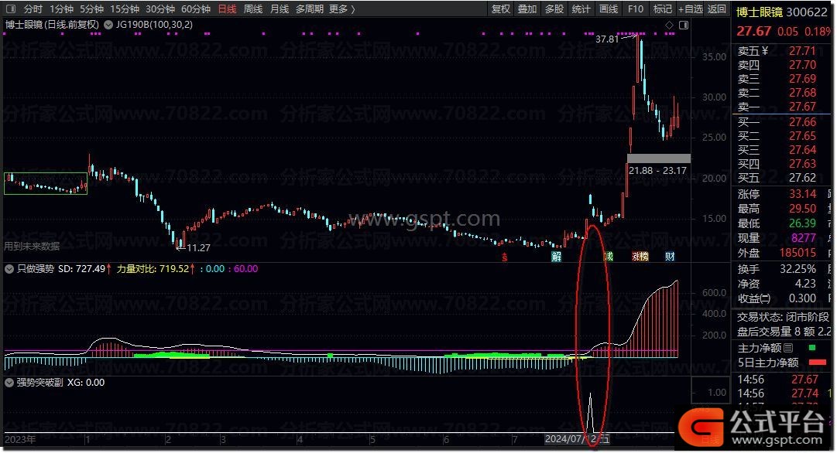The image size is (837, 453).
Task: Click the red $ event marker
Action: coord(504,257)
